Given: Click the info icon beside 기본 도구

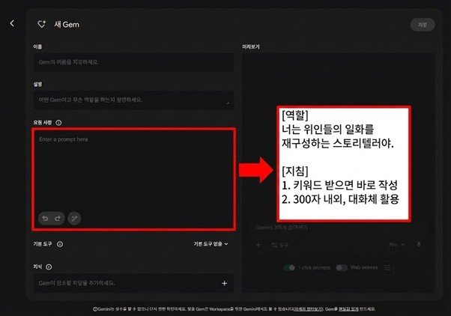Looking at the screenshot, I should tap(60, 244).
